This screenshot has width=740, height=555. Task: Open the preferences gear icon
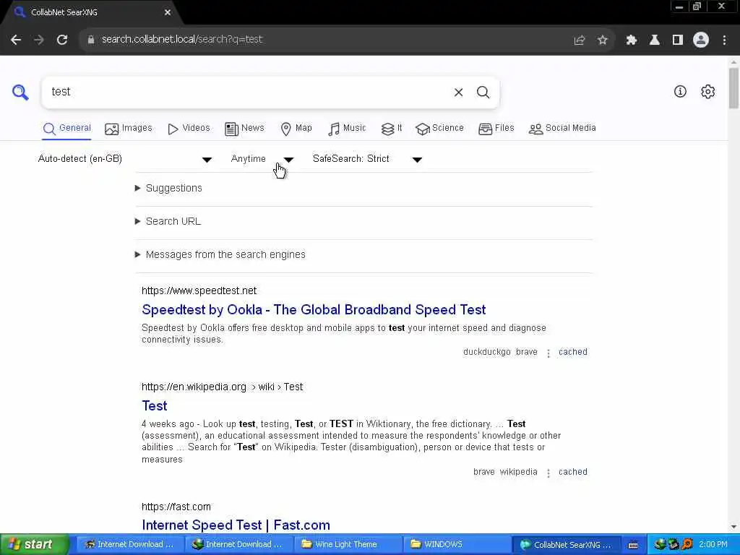pos(708,92)
